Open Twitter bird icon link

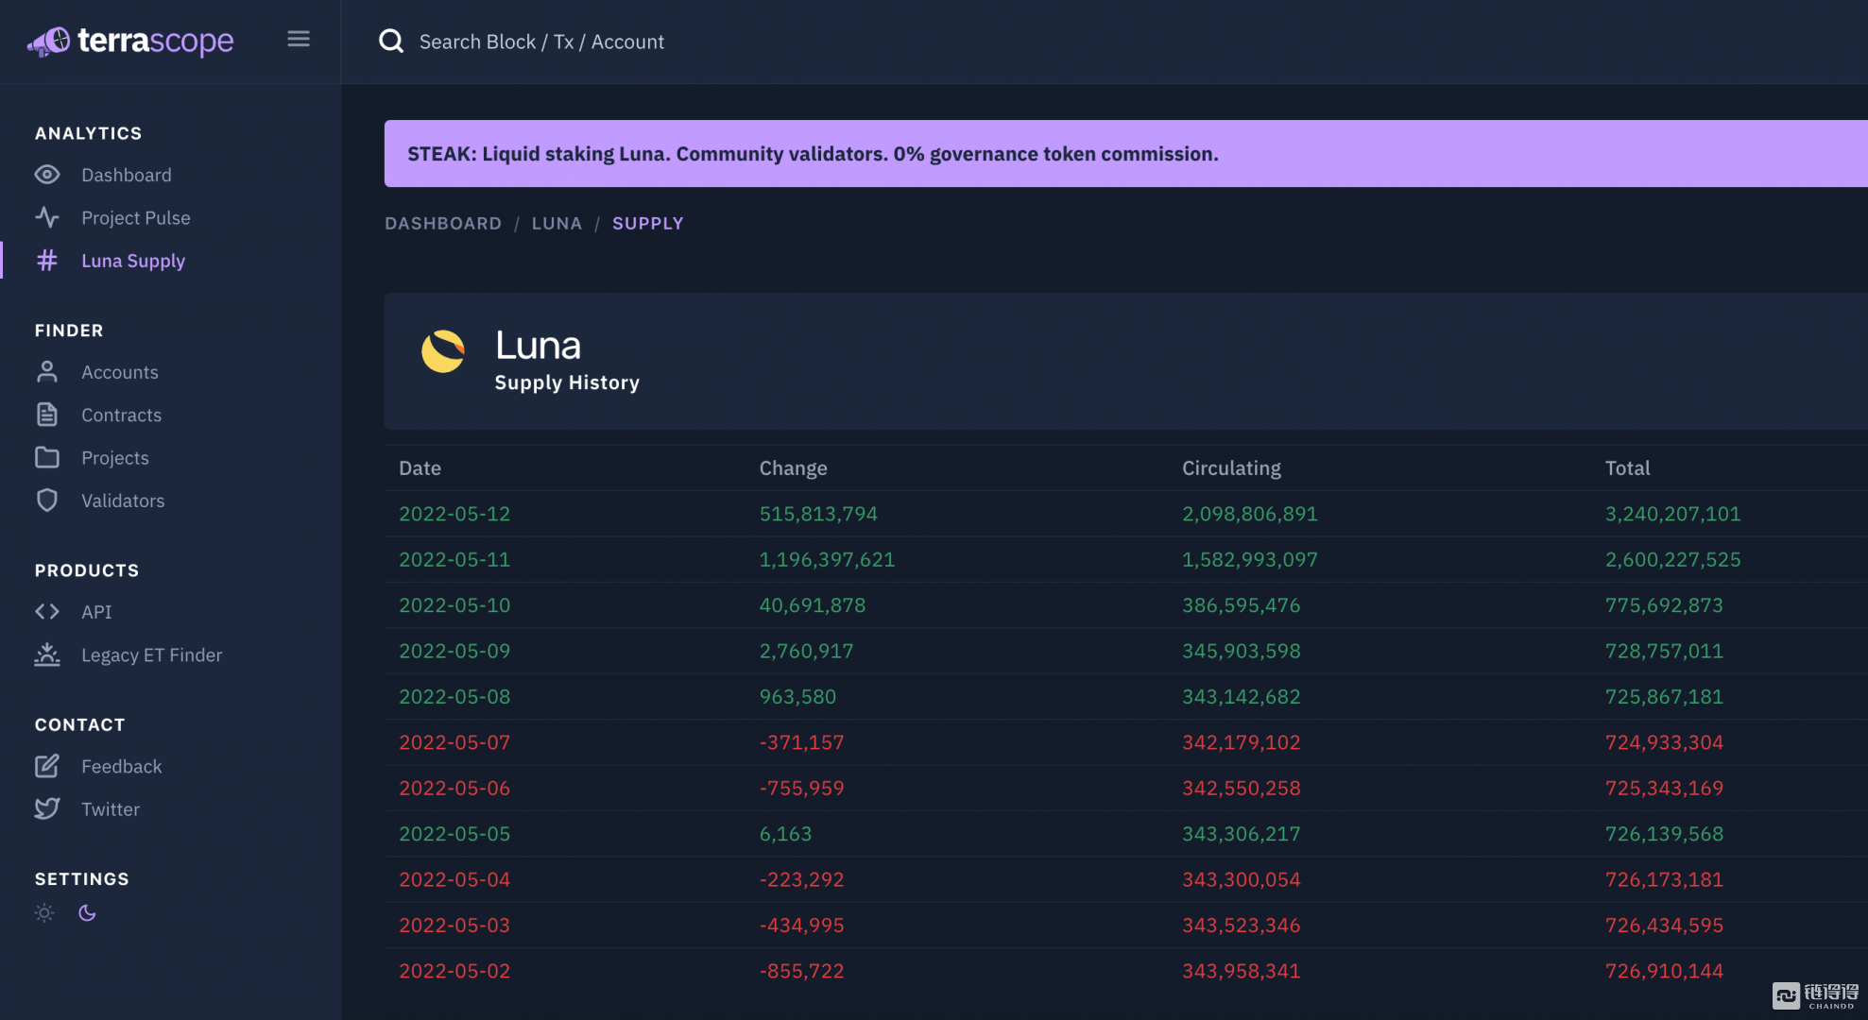point(47,808)
